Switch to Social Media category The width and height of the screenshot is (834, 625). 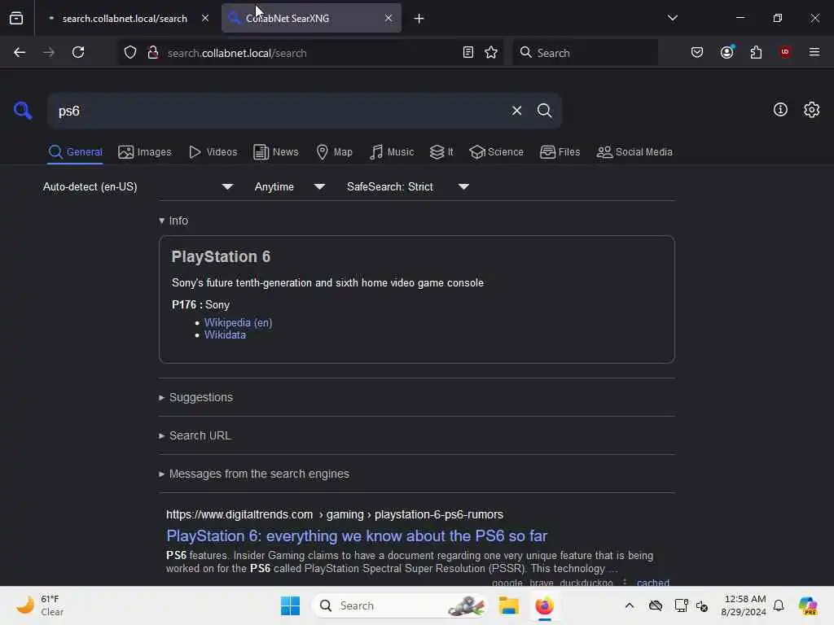[x=634, y=152]
